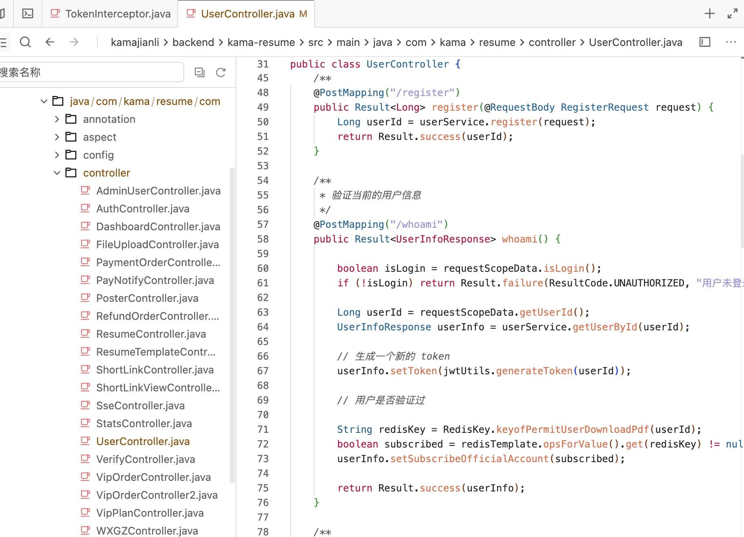Click setSubscribeOfficialAccount on line 73
Screen dimensions: 744x537
469,459
